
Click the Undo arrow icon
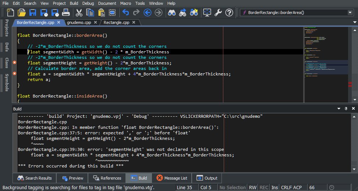(125, 13)
